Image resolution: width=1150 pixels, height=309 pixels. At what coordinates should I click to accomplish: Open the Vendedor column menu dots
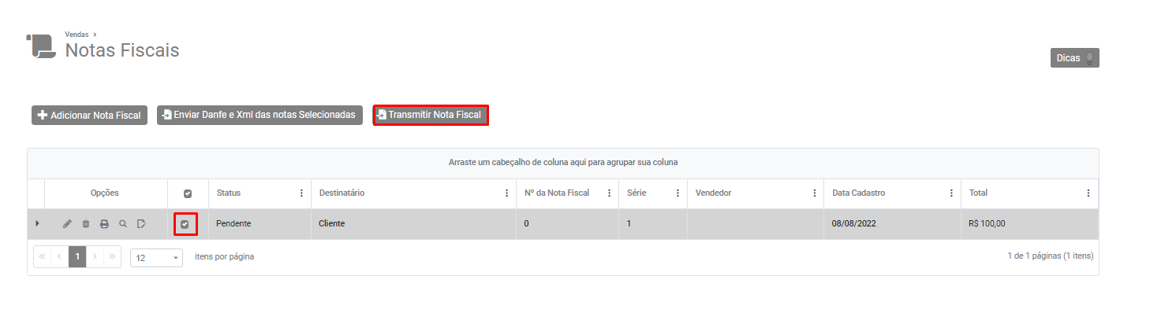(x=814, y=193)
